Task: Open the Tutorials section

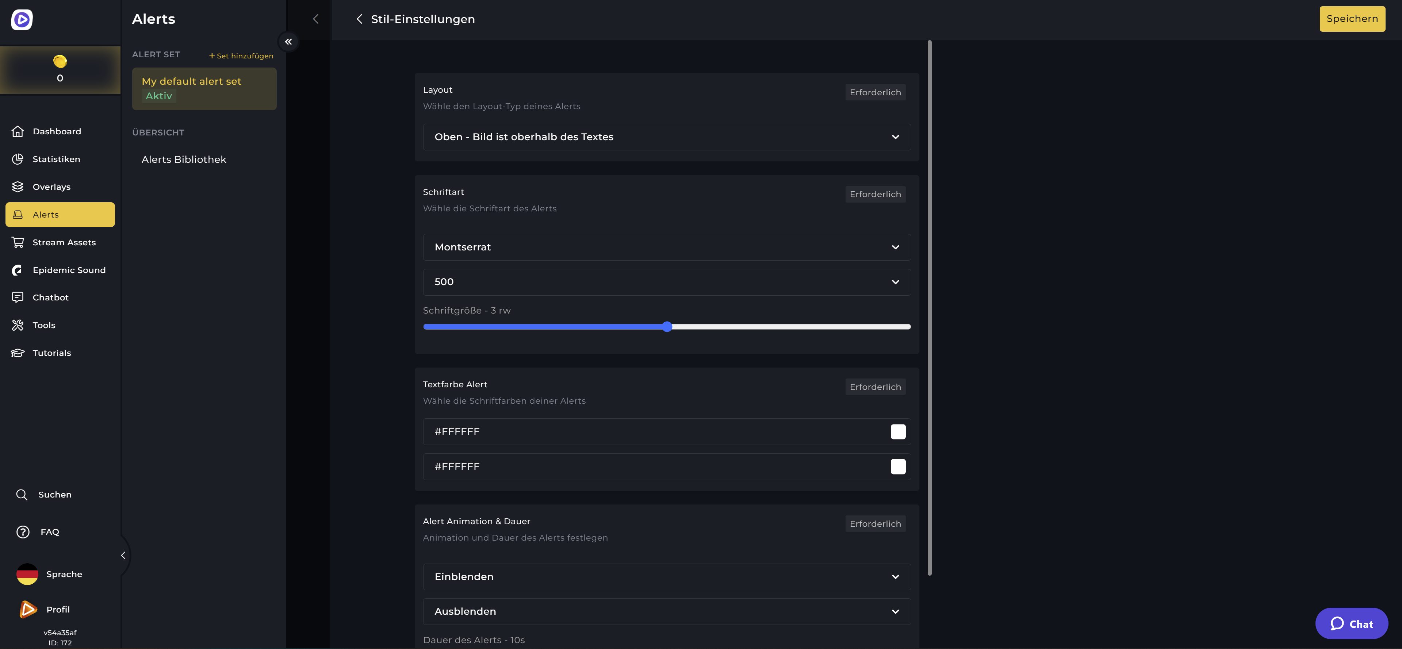Action: pyautogui.click(x=52, y=353)
